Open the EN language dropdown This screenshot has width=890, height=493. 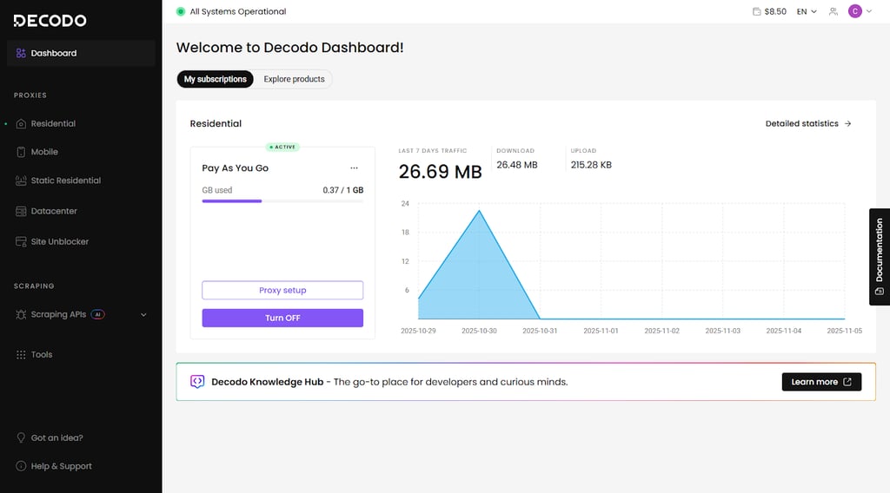point(807,11)
